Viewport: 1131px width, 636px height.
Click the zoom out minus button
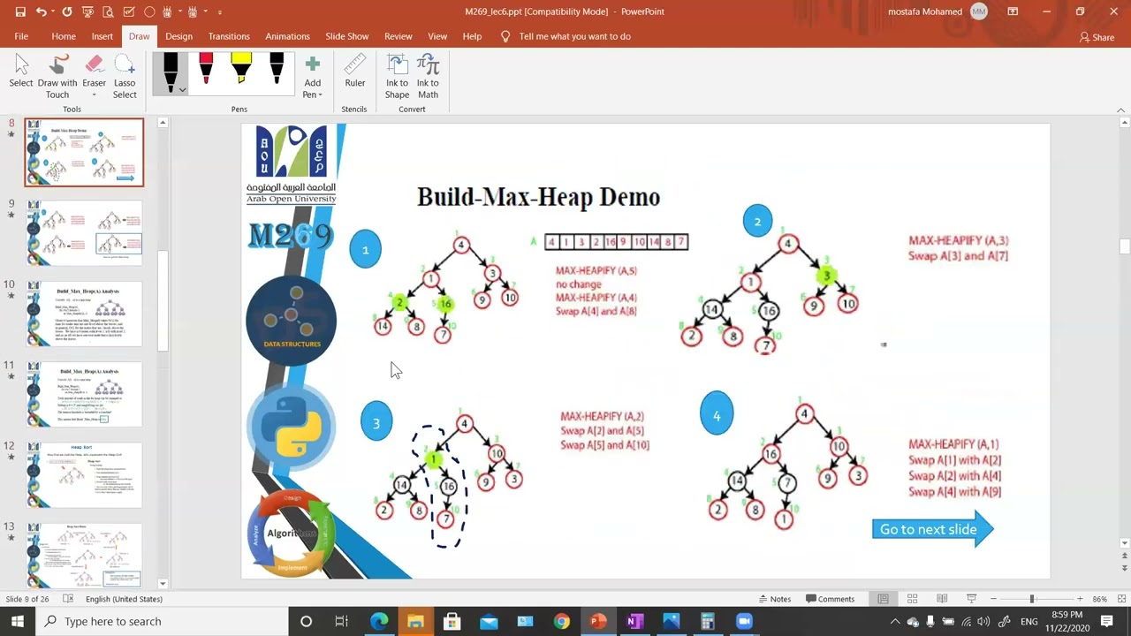993,599
